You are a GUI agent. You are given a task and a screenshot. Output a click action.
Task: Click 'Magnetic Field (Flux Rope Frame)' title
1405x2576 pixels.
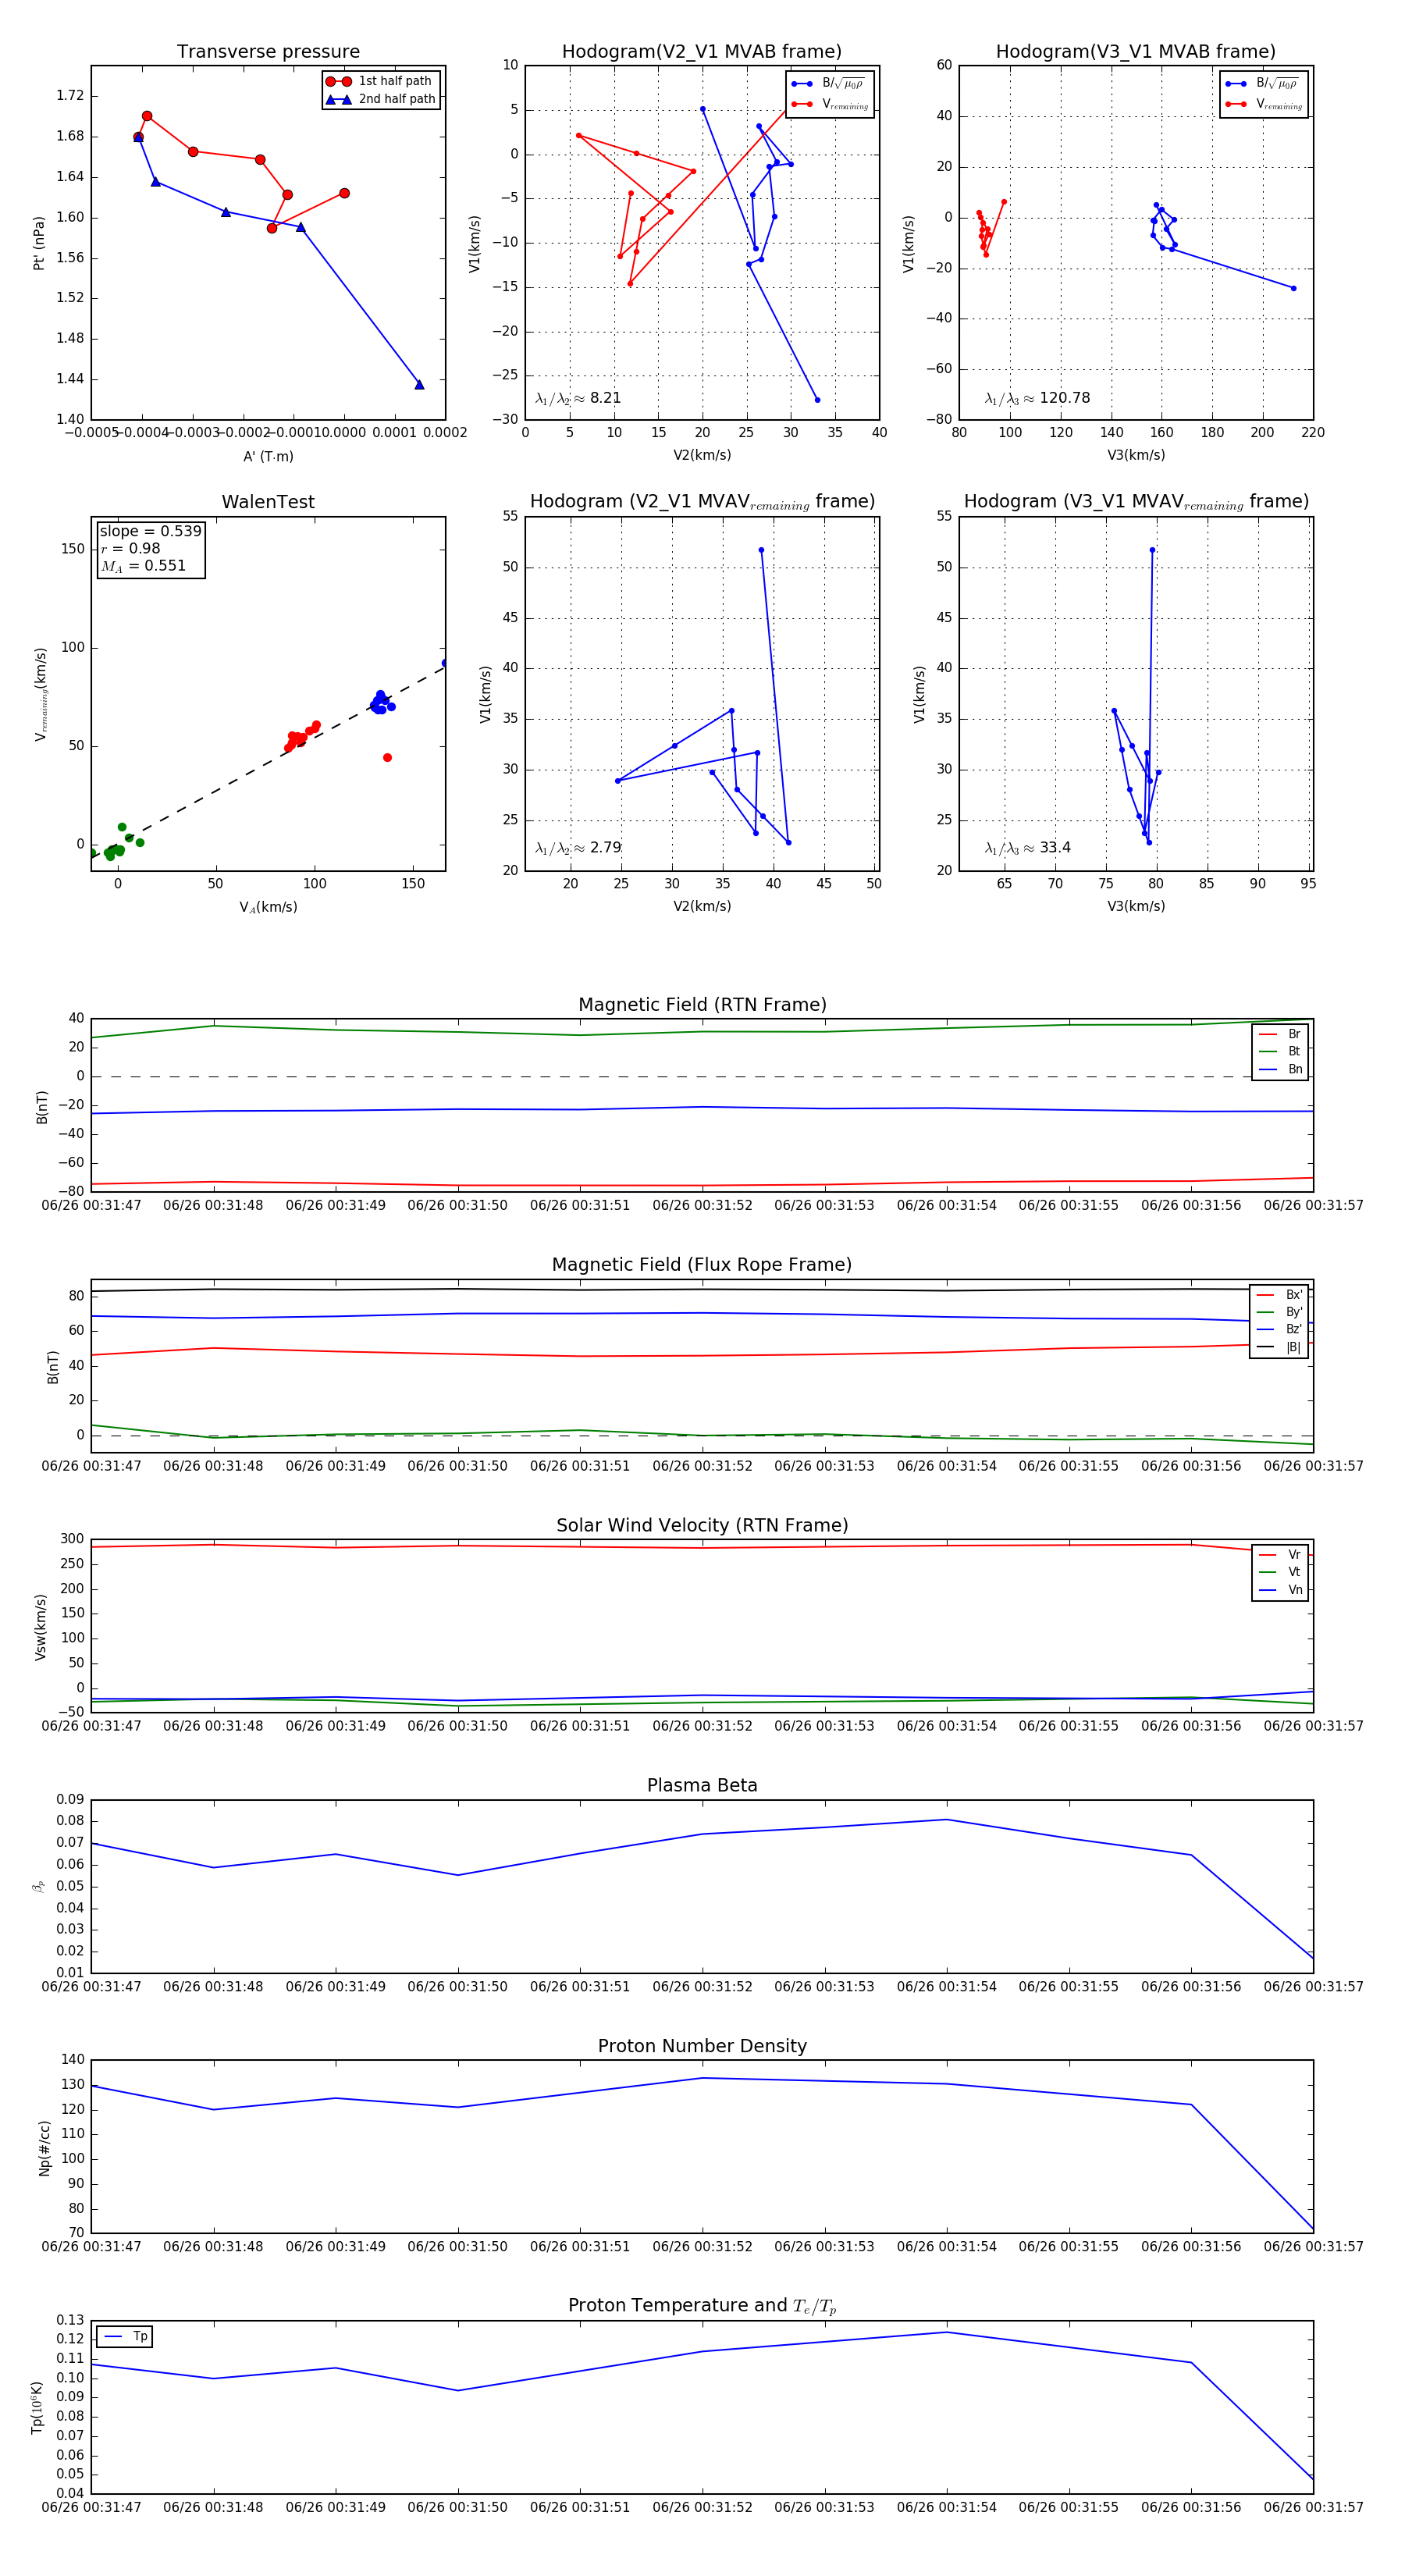pyautogui.click(x=702, y=1265)
